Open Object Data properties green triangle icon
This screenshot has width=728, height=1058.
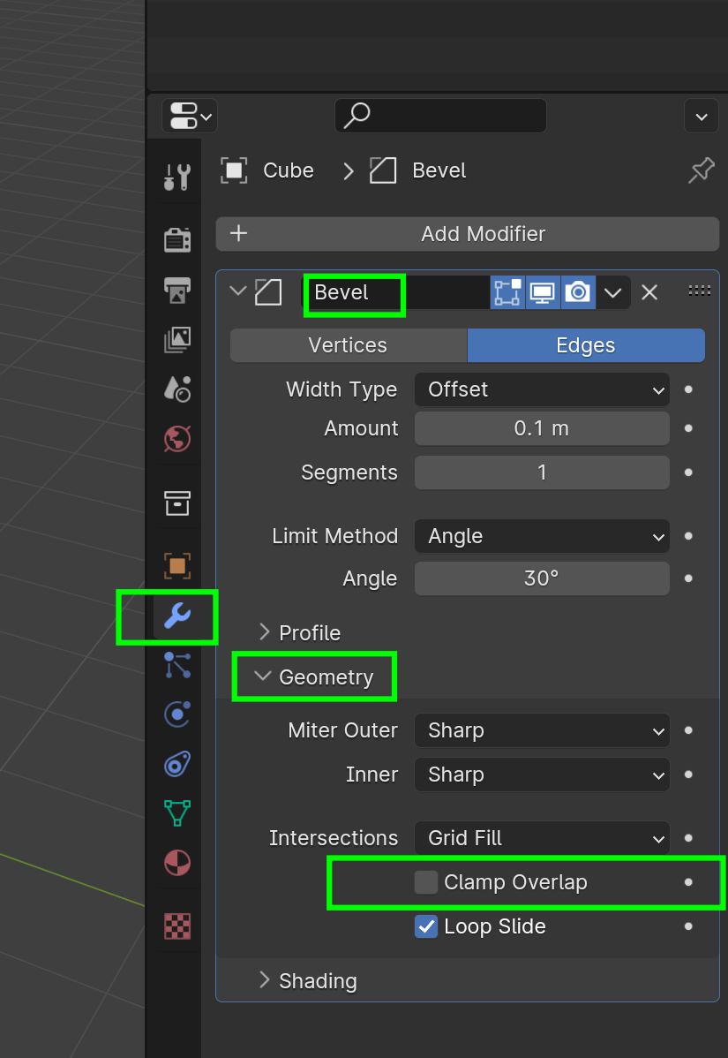(x=176, y=812)
